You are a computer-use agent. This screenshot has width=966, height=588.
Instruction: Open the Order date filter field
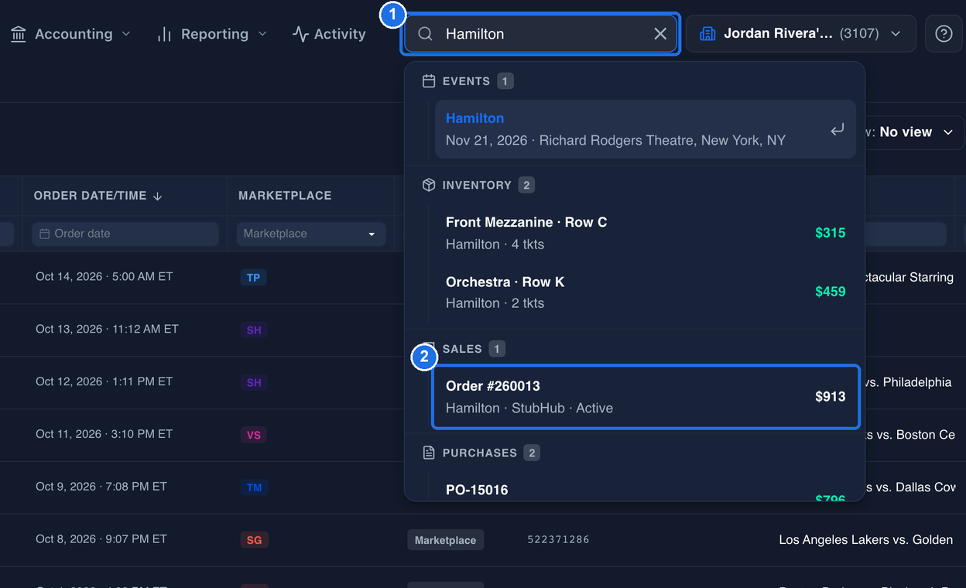click(x=125, y=234)
